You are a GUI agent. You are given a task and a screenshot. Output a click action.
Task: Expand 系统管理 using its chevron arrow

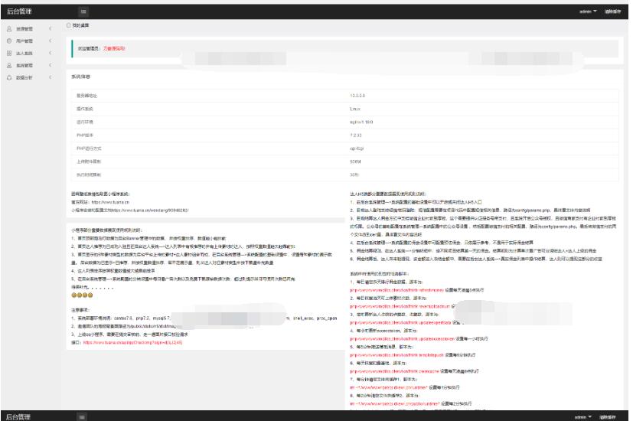click(50, 65)
